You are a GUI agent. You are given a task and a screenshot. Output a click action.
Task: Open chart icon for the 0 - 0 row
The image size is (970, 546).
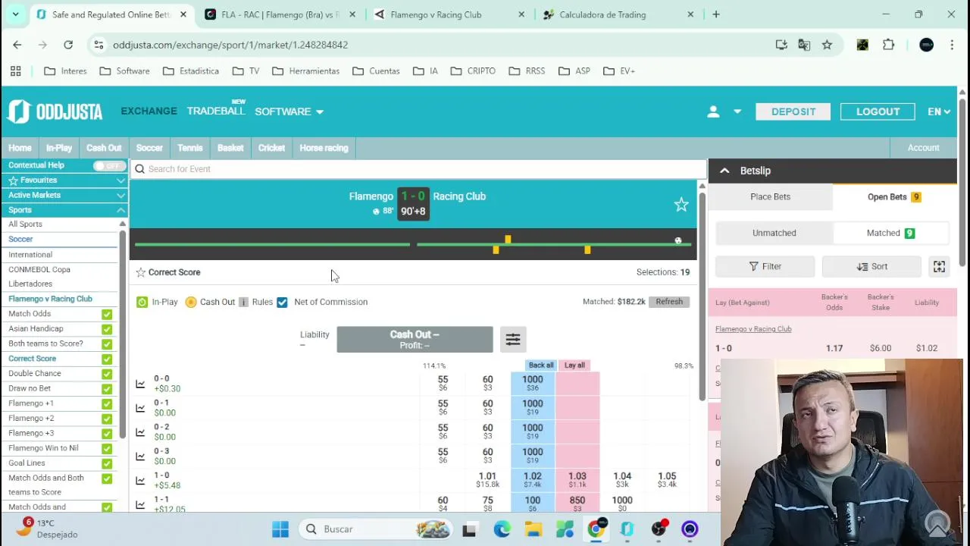pyautogui.click(x=140, y=384)
